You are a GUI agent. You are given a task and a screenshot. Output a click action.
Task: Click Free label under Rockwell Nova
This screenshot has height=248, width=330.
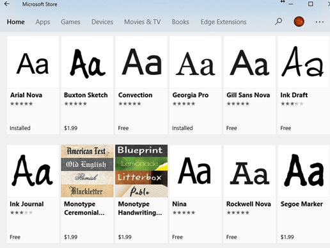point(232,237)
